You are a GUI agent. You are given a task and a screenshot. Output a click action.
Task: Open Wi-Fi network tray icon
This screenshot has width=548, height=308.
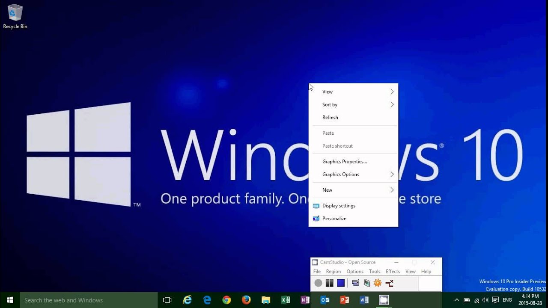point(477,300)
